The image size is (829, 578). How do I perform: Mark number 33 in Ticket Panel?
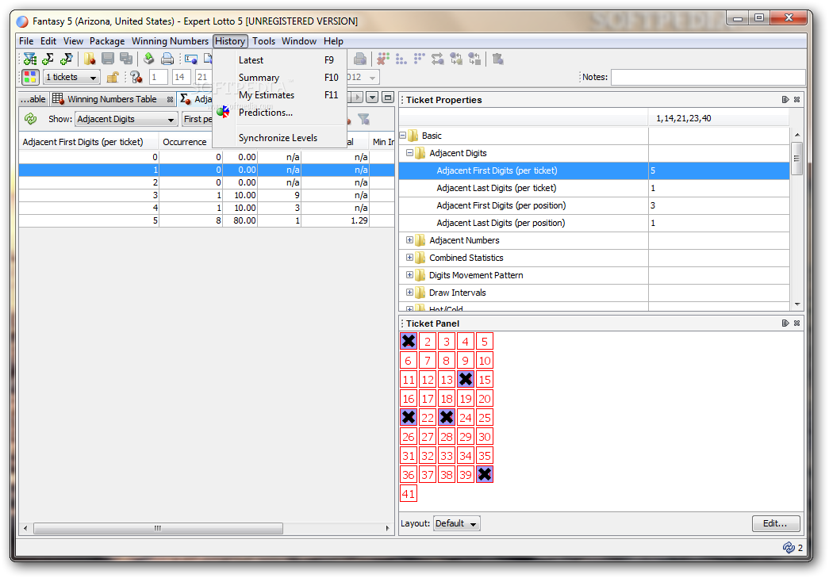click(x=446, y=455)
